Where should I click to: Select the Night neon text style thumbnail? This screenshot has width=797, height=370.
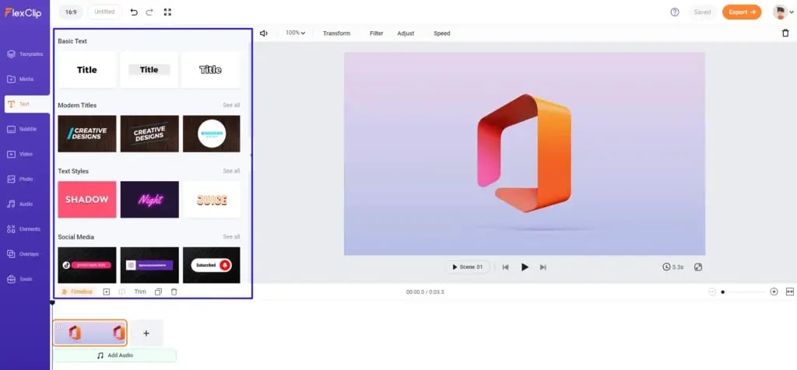(x=149, y=200)
